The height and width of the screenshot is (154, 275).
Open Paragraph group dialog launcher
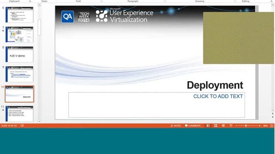(165, 1)
